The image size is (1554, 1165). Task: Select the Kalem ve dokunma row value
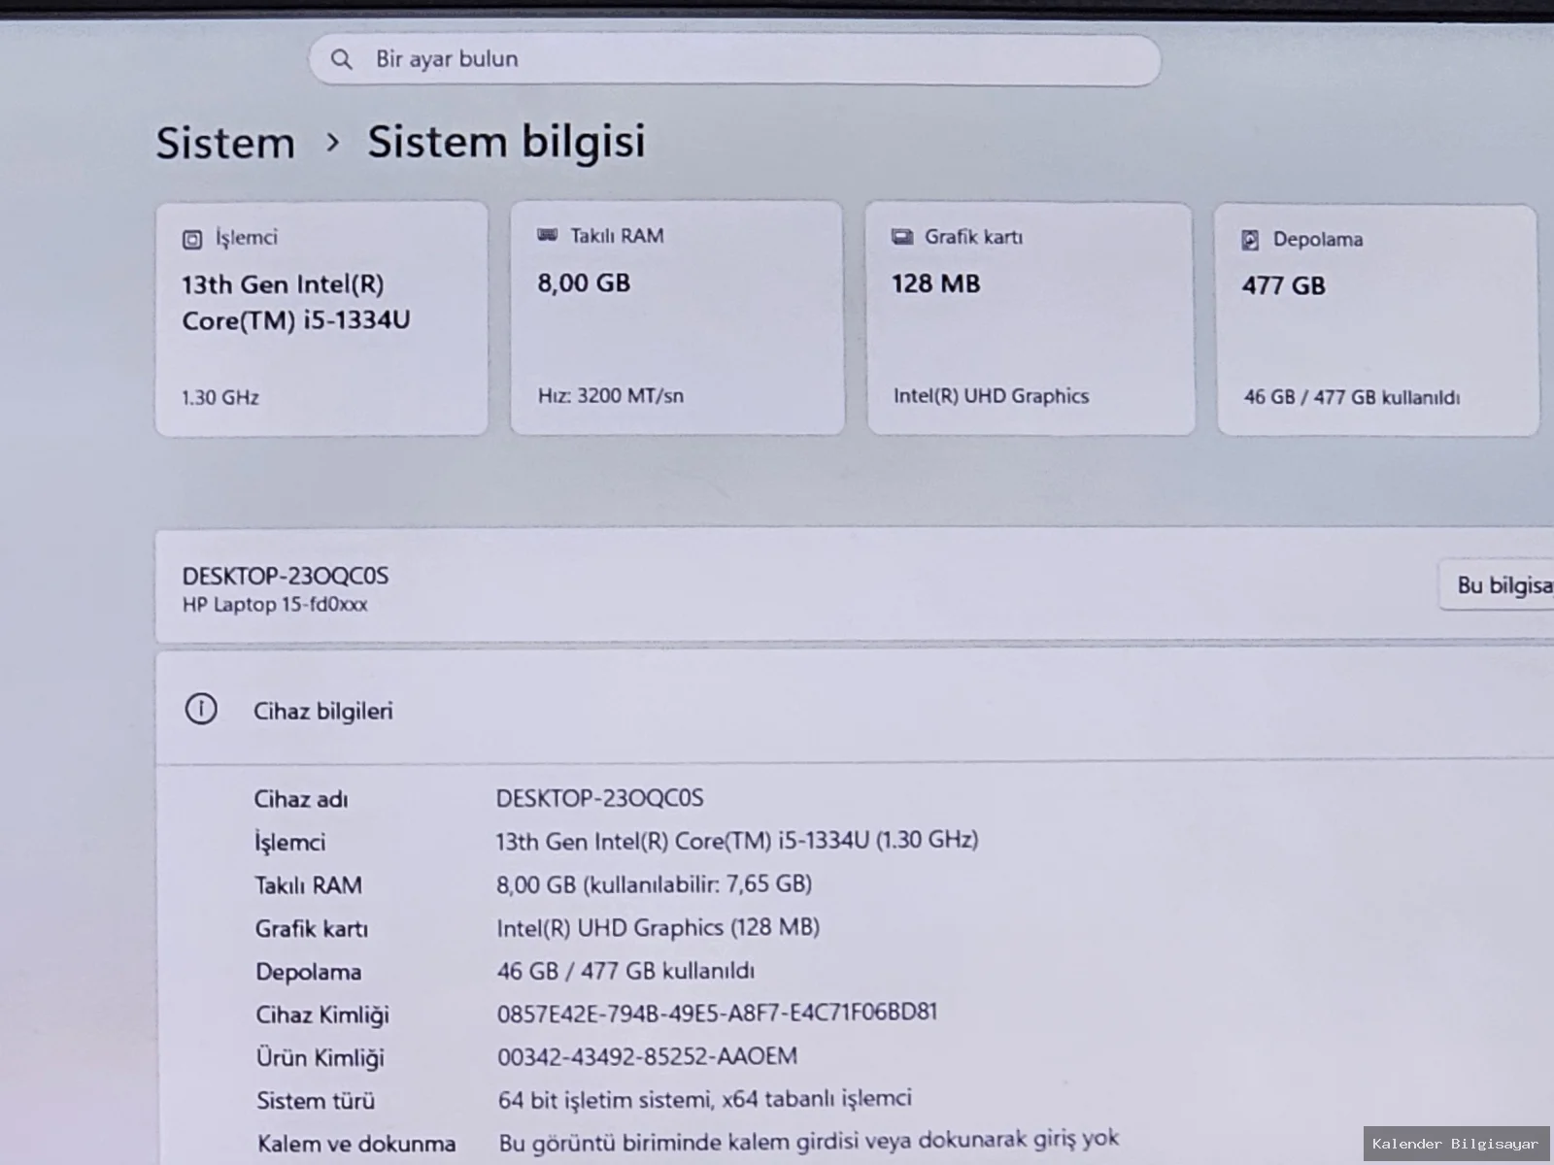(x=809, y=1141)
